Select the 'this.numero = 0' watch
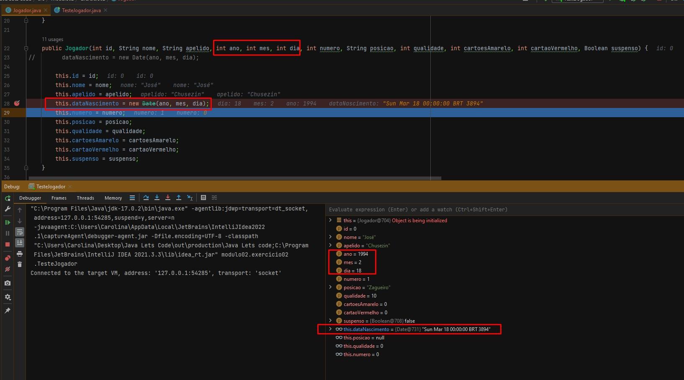 pyautogui.click(x=504, y=354)
